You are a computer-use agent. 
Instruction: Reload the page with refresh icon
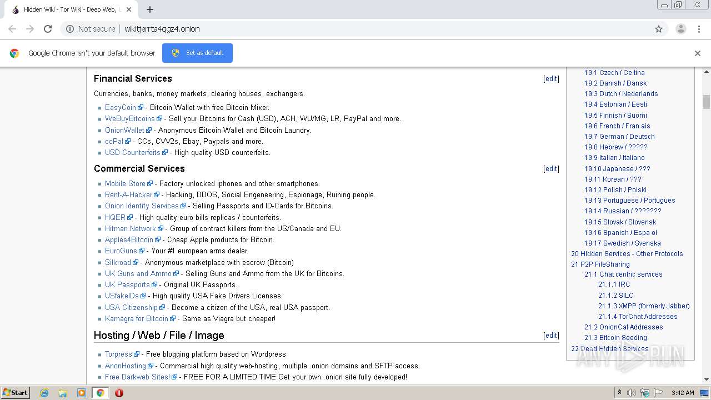coord(48,29)
